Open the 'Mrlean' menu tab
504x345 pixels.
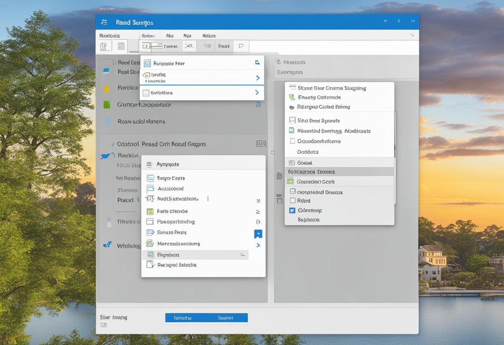coord(209,36)
